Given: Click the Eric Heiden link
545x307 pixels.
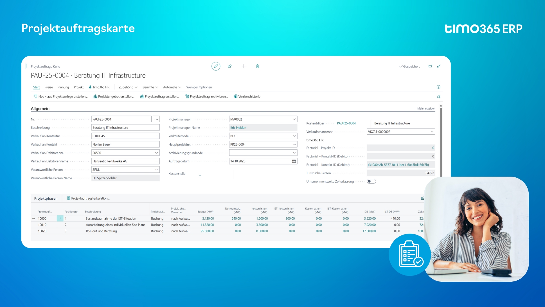Looking at the screenshot, I should click(x=238, y=128).
